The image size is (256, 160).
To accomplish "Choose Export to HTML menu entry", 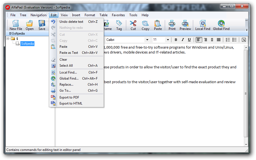I will (x=76, y=103).
